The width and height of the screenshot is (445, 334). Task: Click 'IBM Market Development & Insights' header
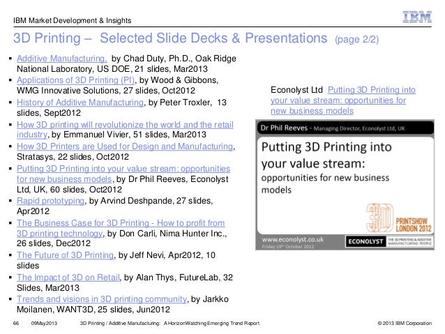tap(72, 20)
